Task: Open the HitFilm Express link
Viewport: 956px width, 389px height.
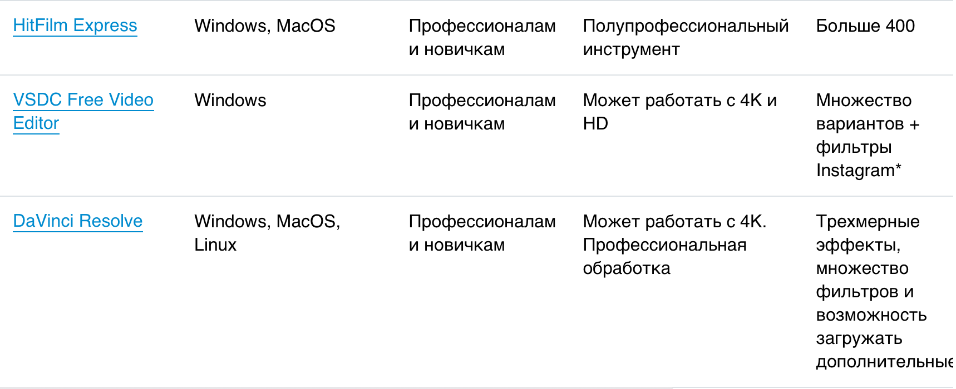Action: [75, 26]
